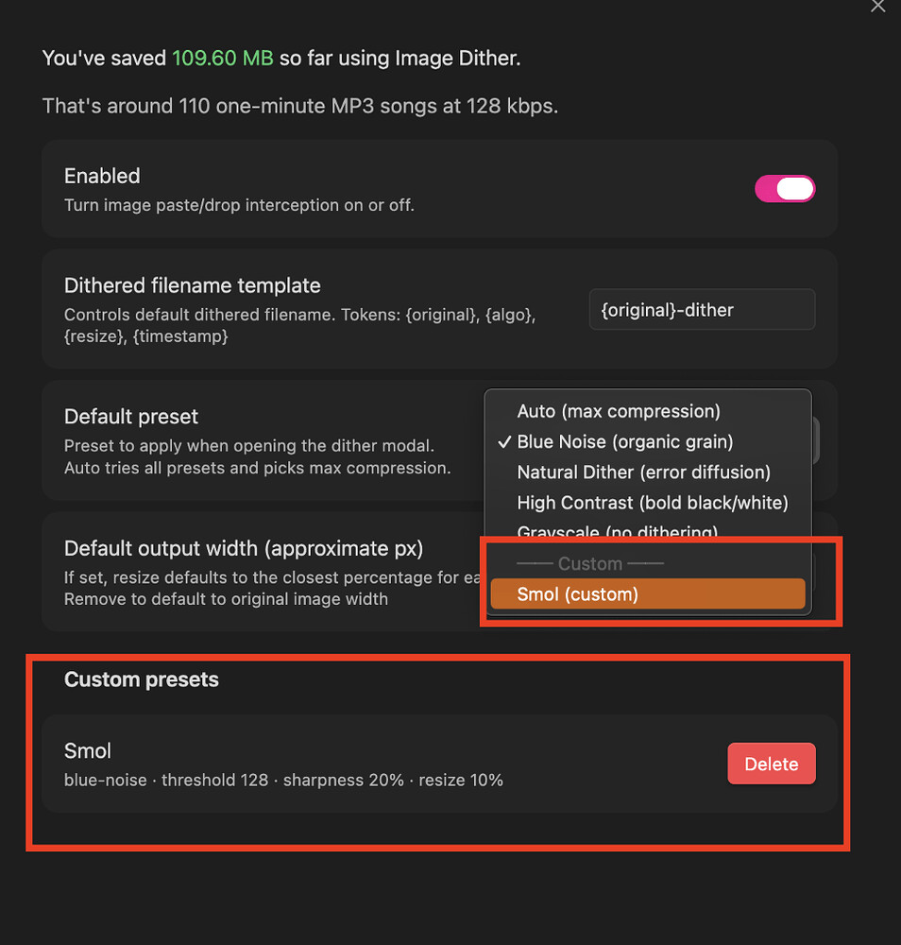Click the dithered filename template field
Viewport: 901px width, 945px height.
(x=702, y=310)
